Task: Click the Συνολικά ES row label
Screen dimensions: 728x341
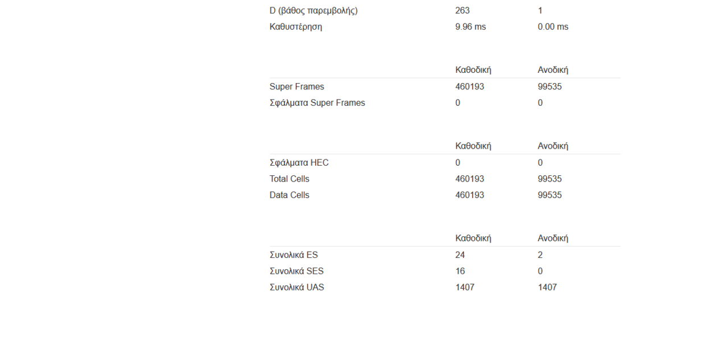Action: click(x=293, y=255)
